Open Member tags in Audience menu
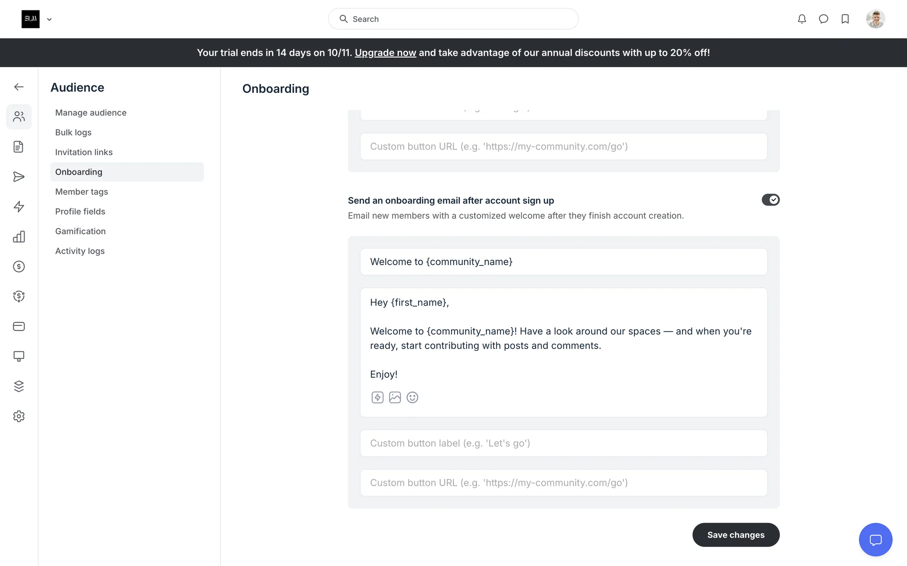 click(x=82, y=192)
